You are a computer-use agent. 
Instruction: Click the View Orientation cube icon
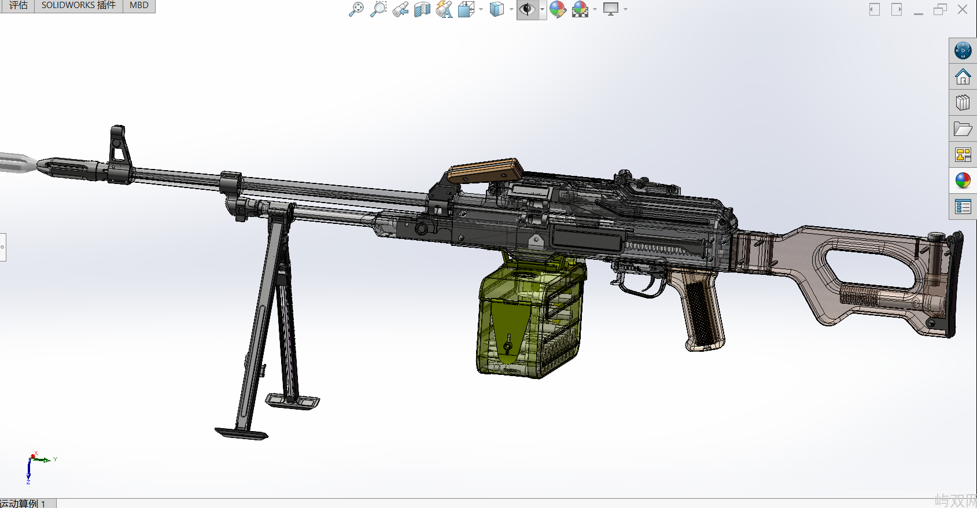click(x=466, y=9)
